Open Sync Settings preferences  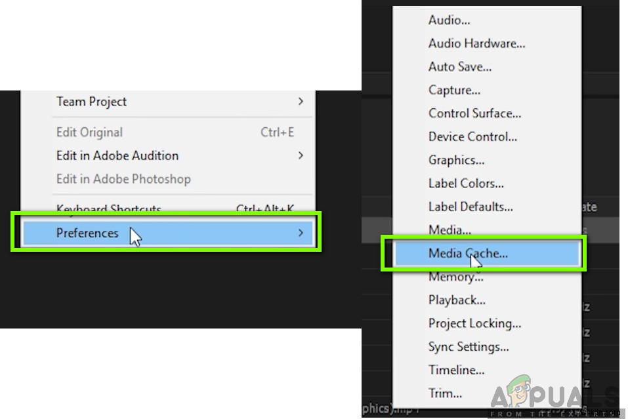pyautogui.click(x=469, y=347)
